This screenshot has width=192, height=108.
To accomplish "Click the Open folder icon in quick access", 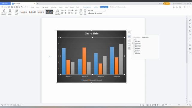I will pos(9,7).
